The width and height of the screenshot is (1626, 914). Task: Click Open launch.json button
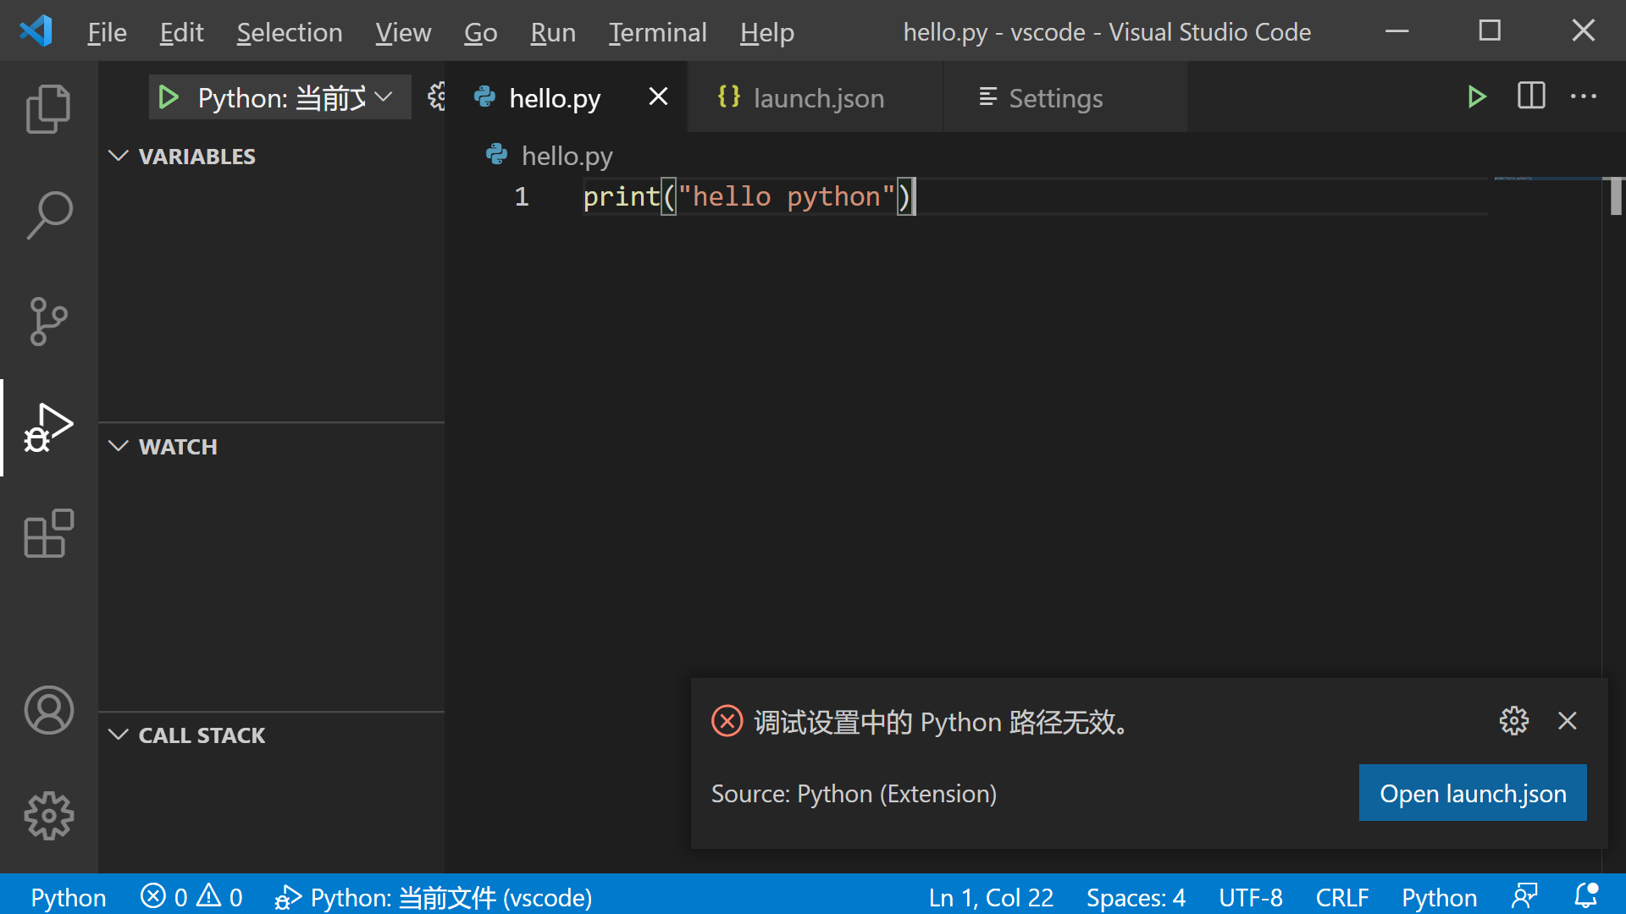point(1473,793)
